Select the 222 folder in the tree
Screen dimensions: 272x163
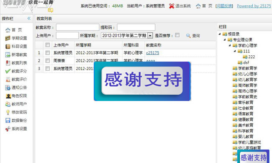coord(249,57)
